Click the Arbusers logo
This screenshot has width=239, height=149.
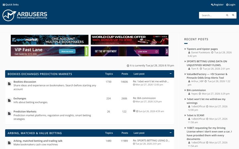click(x=25, y=15)
